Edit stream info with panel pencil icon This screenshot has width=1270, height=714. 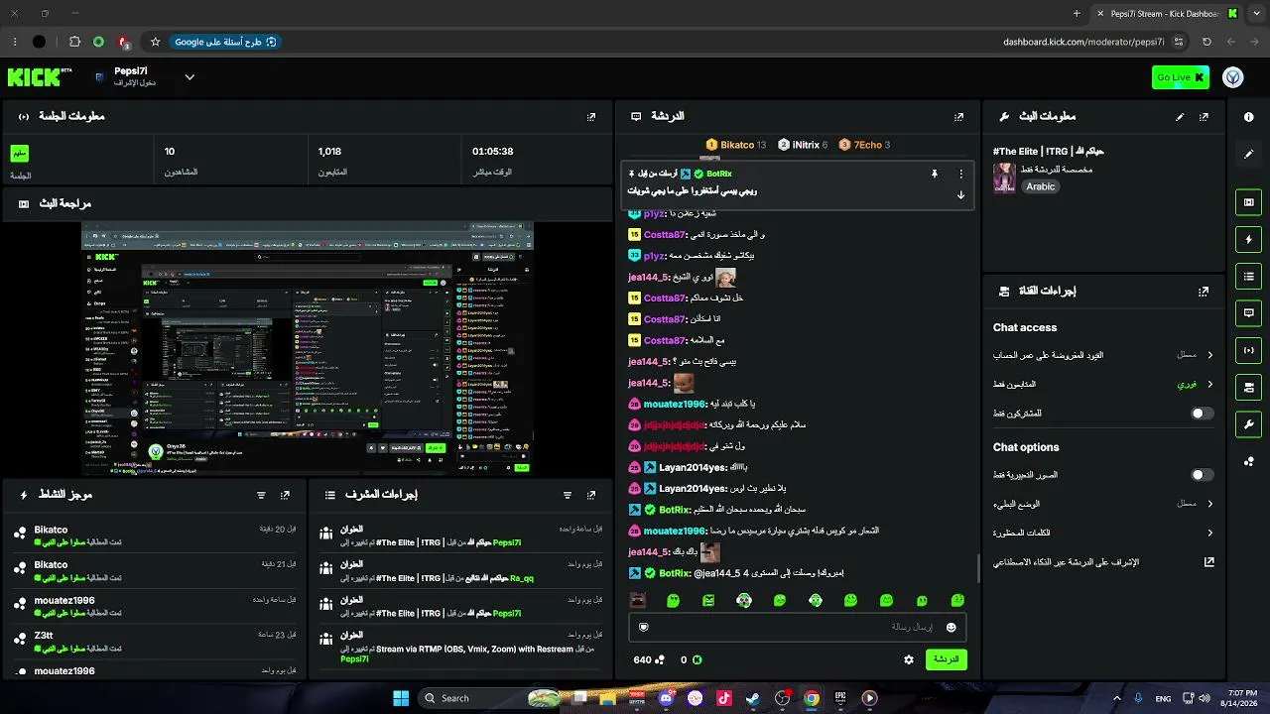(x=1180, y=117)
